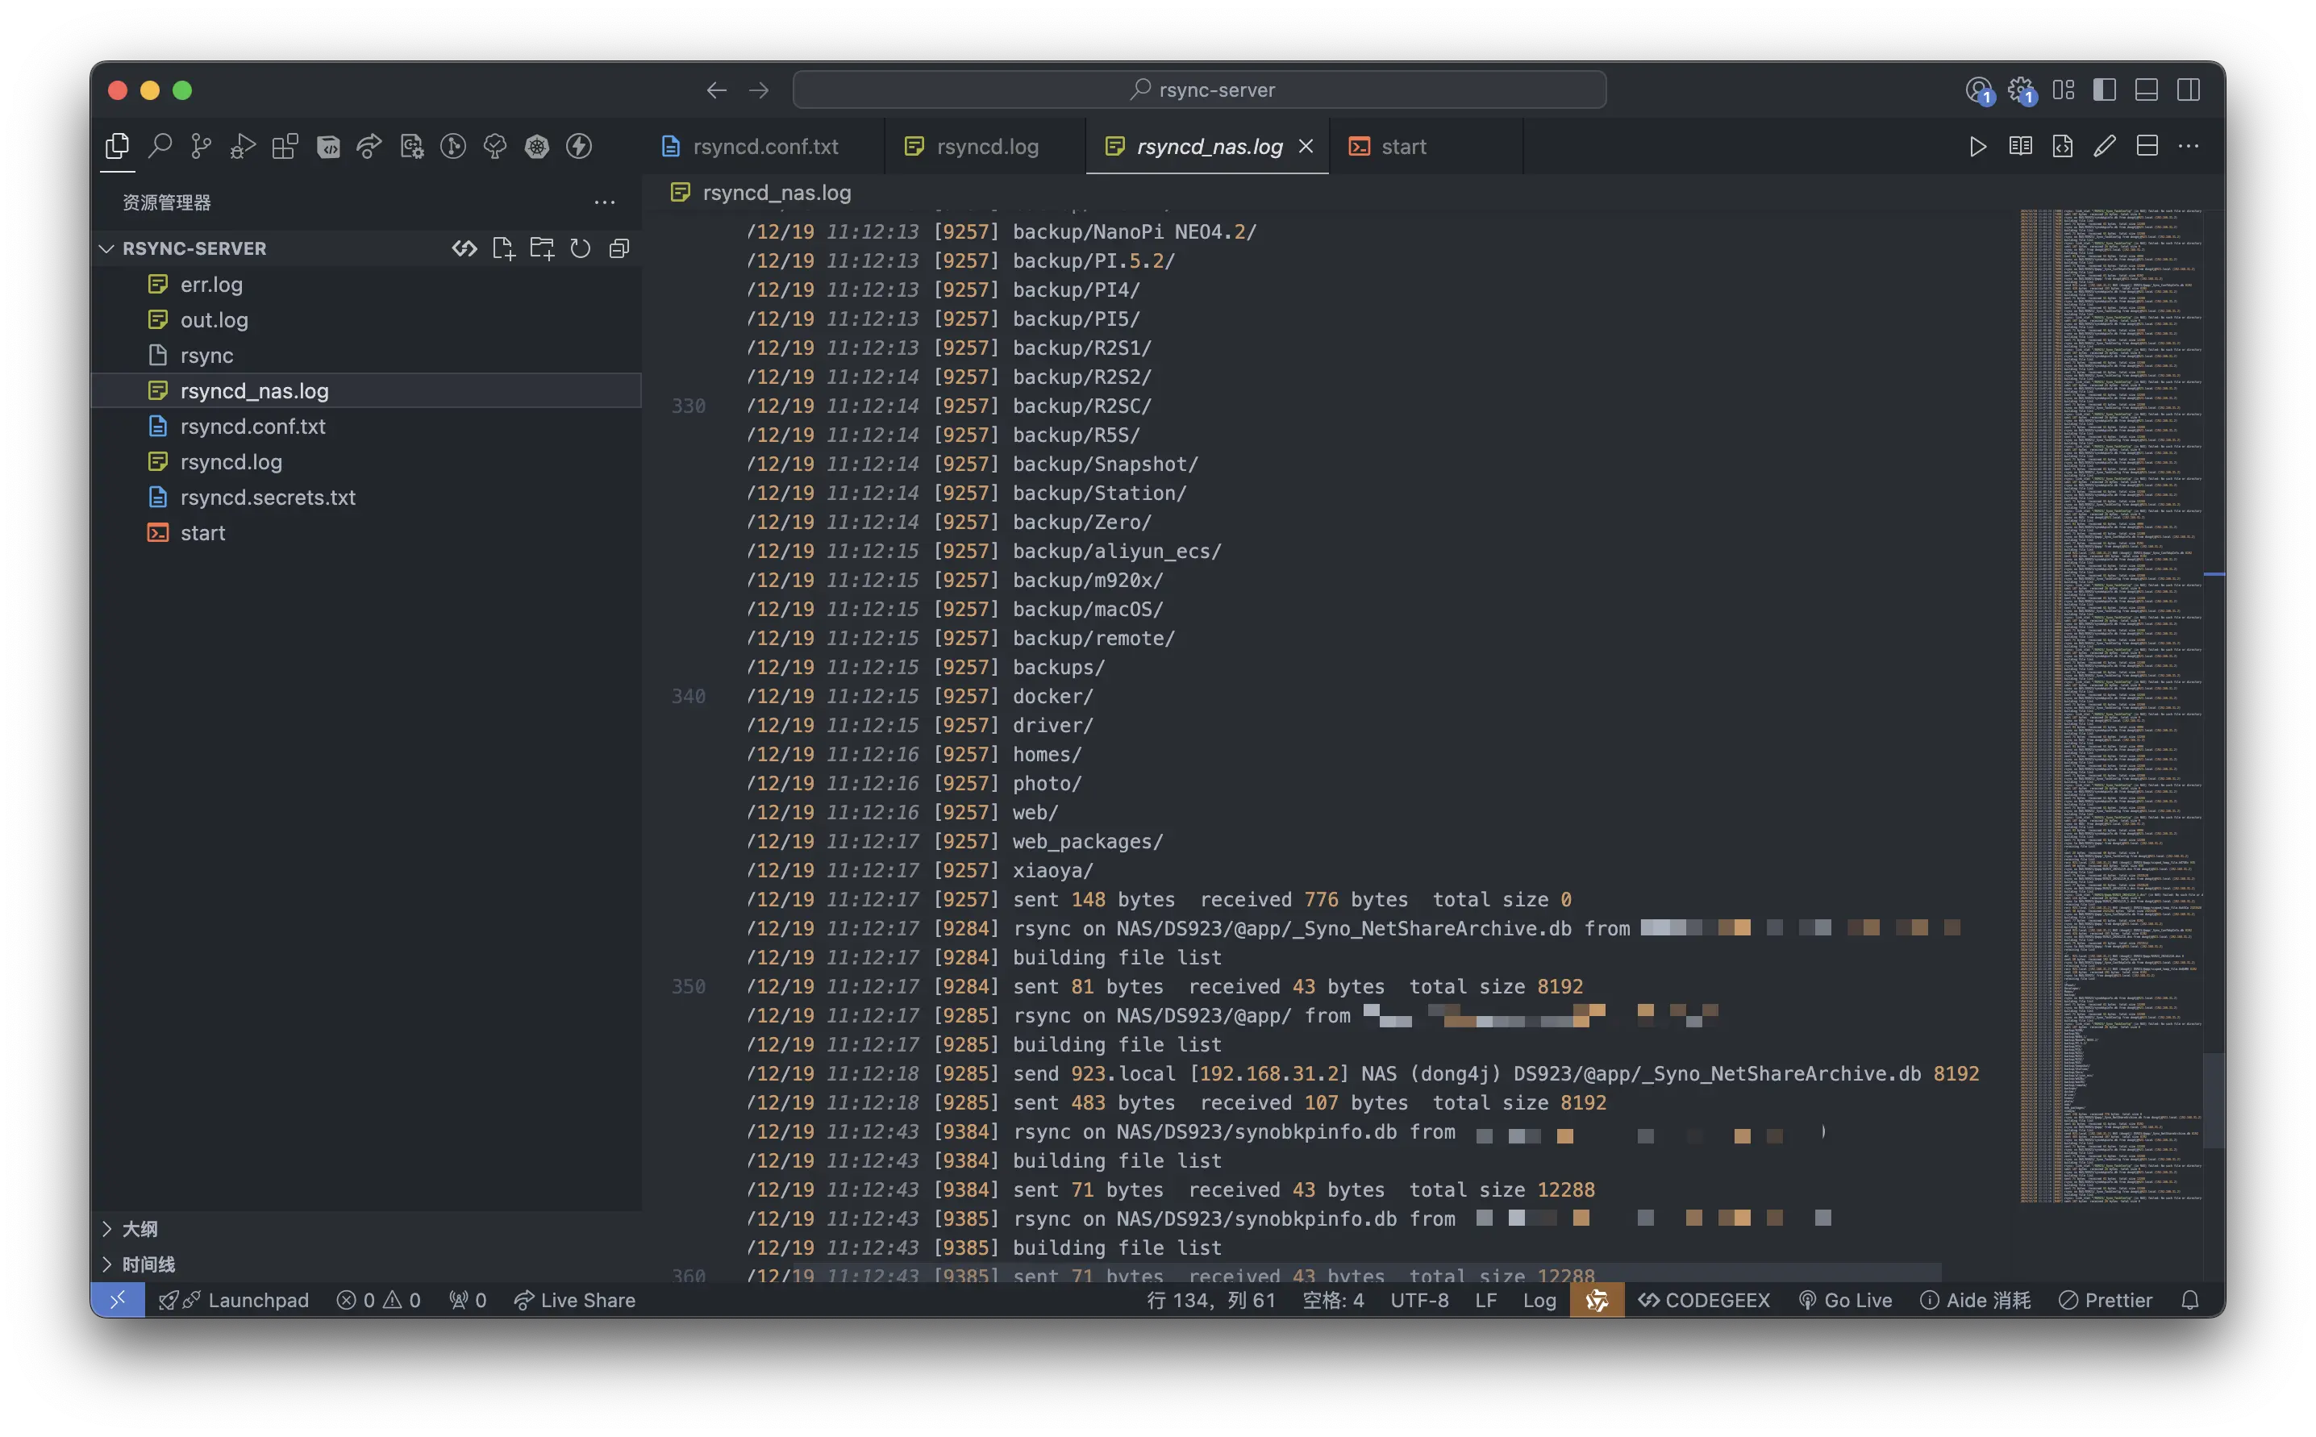The width and height of the screenshot is (2316, 1437).
Task: Switch to the rsyncd.conf.txt tab
Action: pos(764,147)
